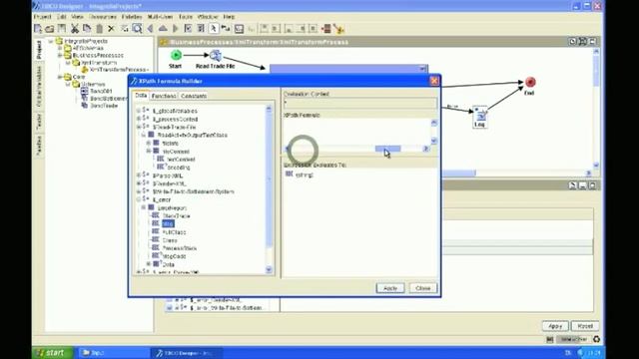
Task: Click Reset button in the main window panel
Action: tap(585, 326)
